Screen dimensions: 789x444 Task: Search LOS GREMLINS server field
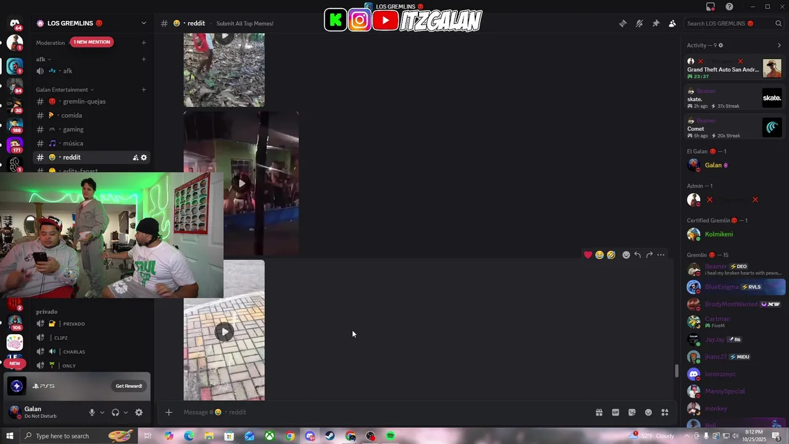pyautogui.click(x=734, y=23)
